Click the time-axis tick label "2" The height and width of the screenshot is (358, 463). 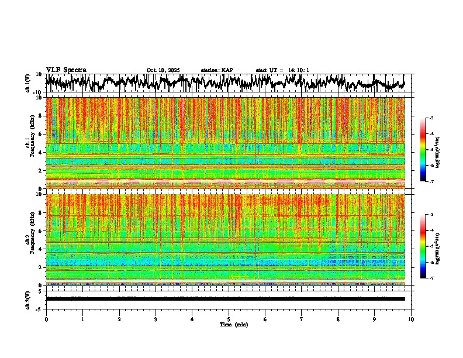coord(119,319)
